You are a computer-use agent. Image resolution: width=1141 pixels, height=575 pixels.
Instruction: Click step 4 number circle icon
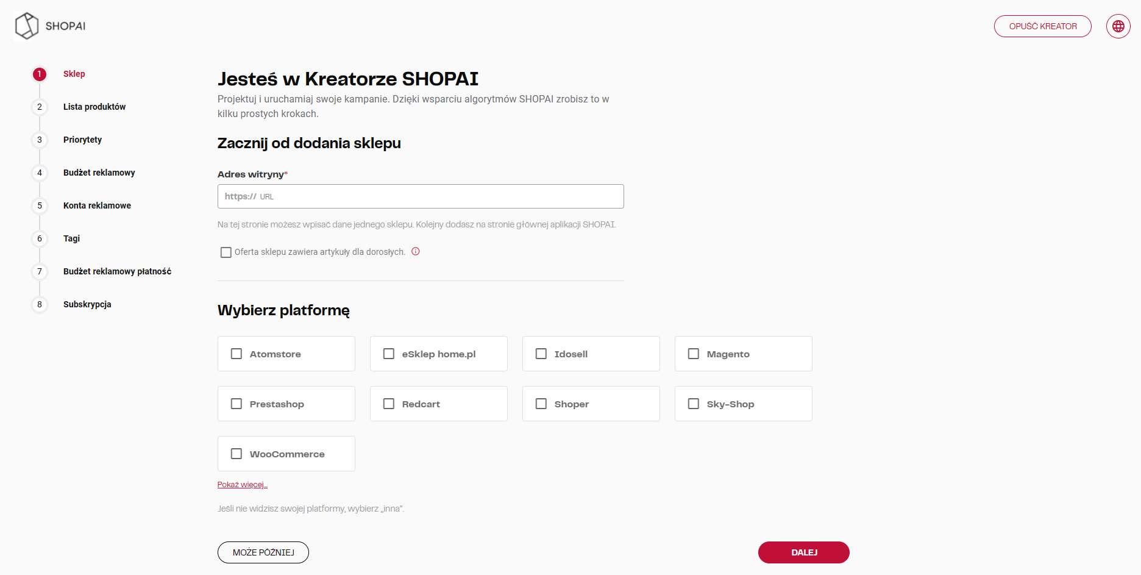point(40,173)
